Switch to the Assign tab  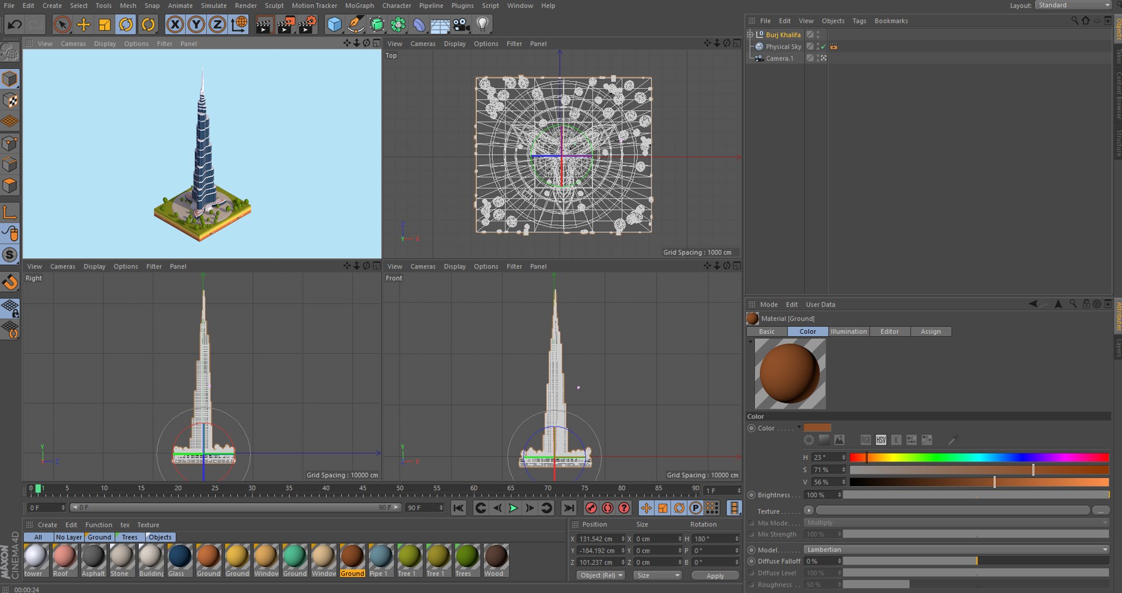point(931,332)
